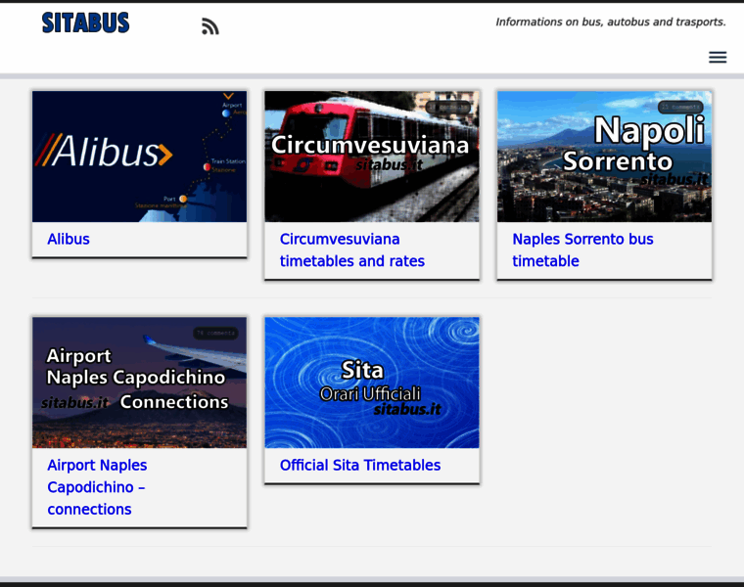Open the Airport Naples Capodichino thumbnail
The height and width of the screenshot is (587, 744).
tap(139, 383)
